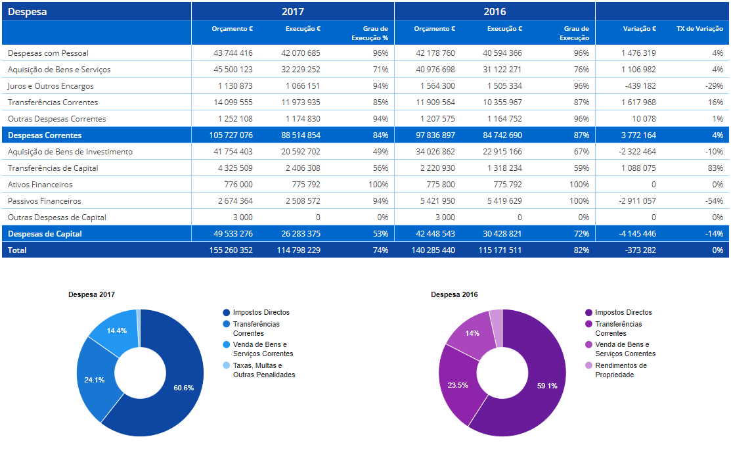Click the Impostos Directos legend dot, 2017 chart
The image size is (731, 460).
(227, 313)
